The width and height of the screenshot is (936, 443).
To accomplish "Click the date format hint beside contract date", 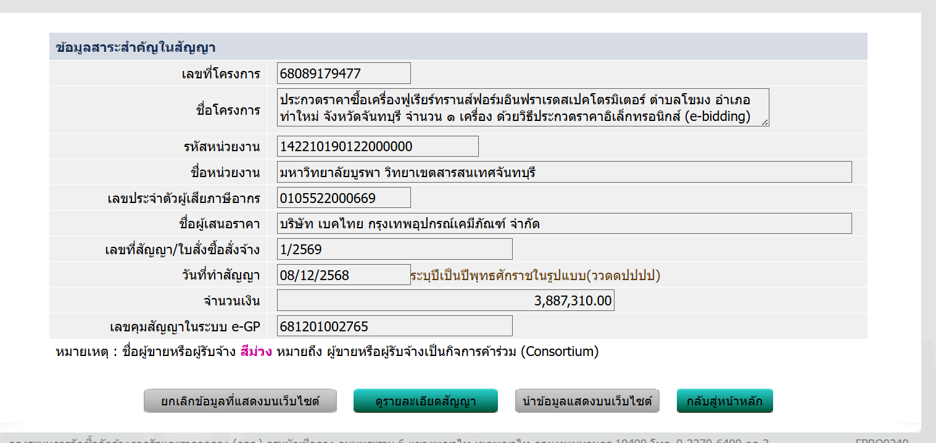I will click(535, 275).
